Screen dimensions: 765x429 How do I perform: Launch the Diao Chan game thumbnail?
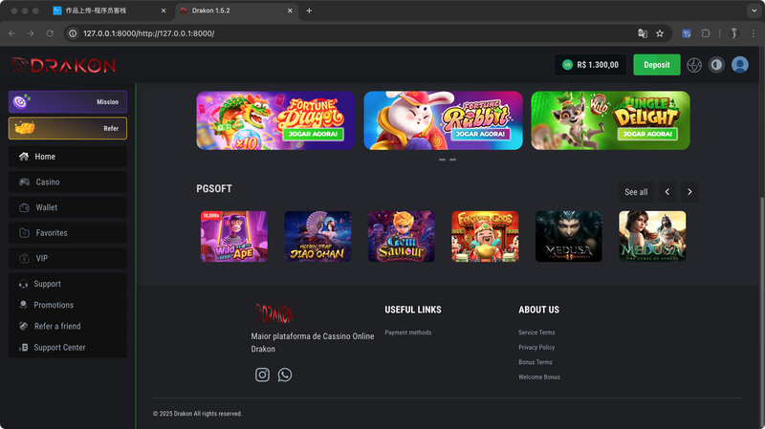click(317, 236)
